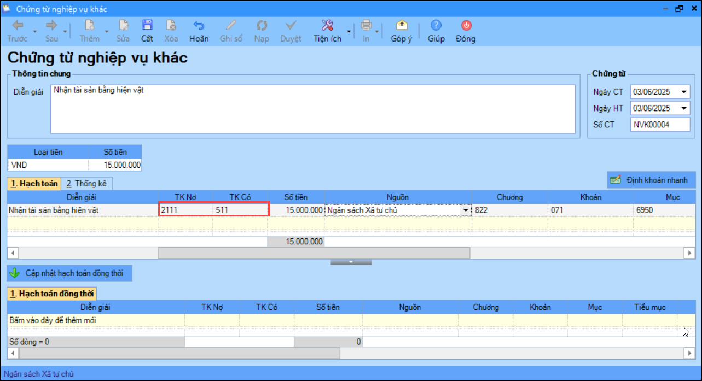This screenshot has width=702, height=381.
Task: Open Nguồn dropdown Ngân sách Xã tự chủ
Action: [x=466, y=210]
